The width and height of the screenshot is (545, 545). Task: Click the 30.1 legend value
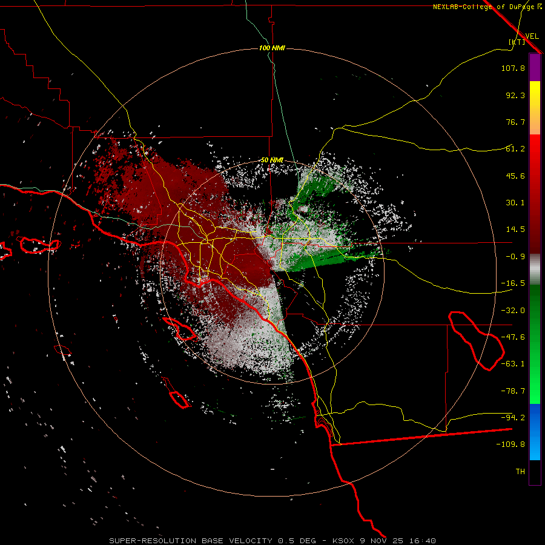(x=515, y=203)
